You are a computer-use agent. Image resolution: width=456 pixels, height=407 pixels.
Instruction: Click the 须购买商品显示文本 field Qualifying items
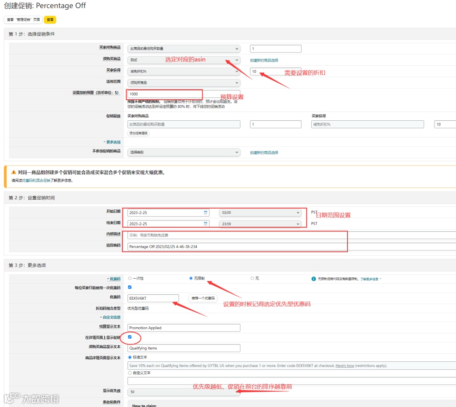point(184,348)
